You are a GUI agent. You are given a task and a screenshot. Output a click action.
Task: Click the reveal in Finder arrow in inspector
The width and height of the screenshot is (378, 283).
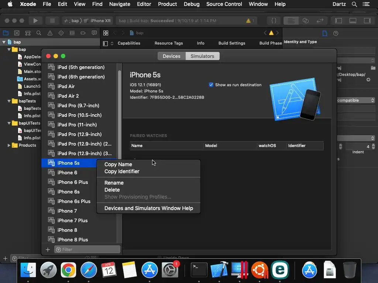[x=368, y=80]
